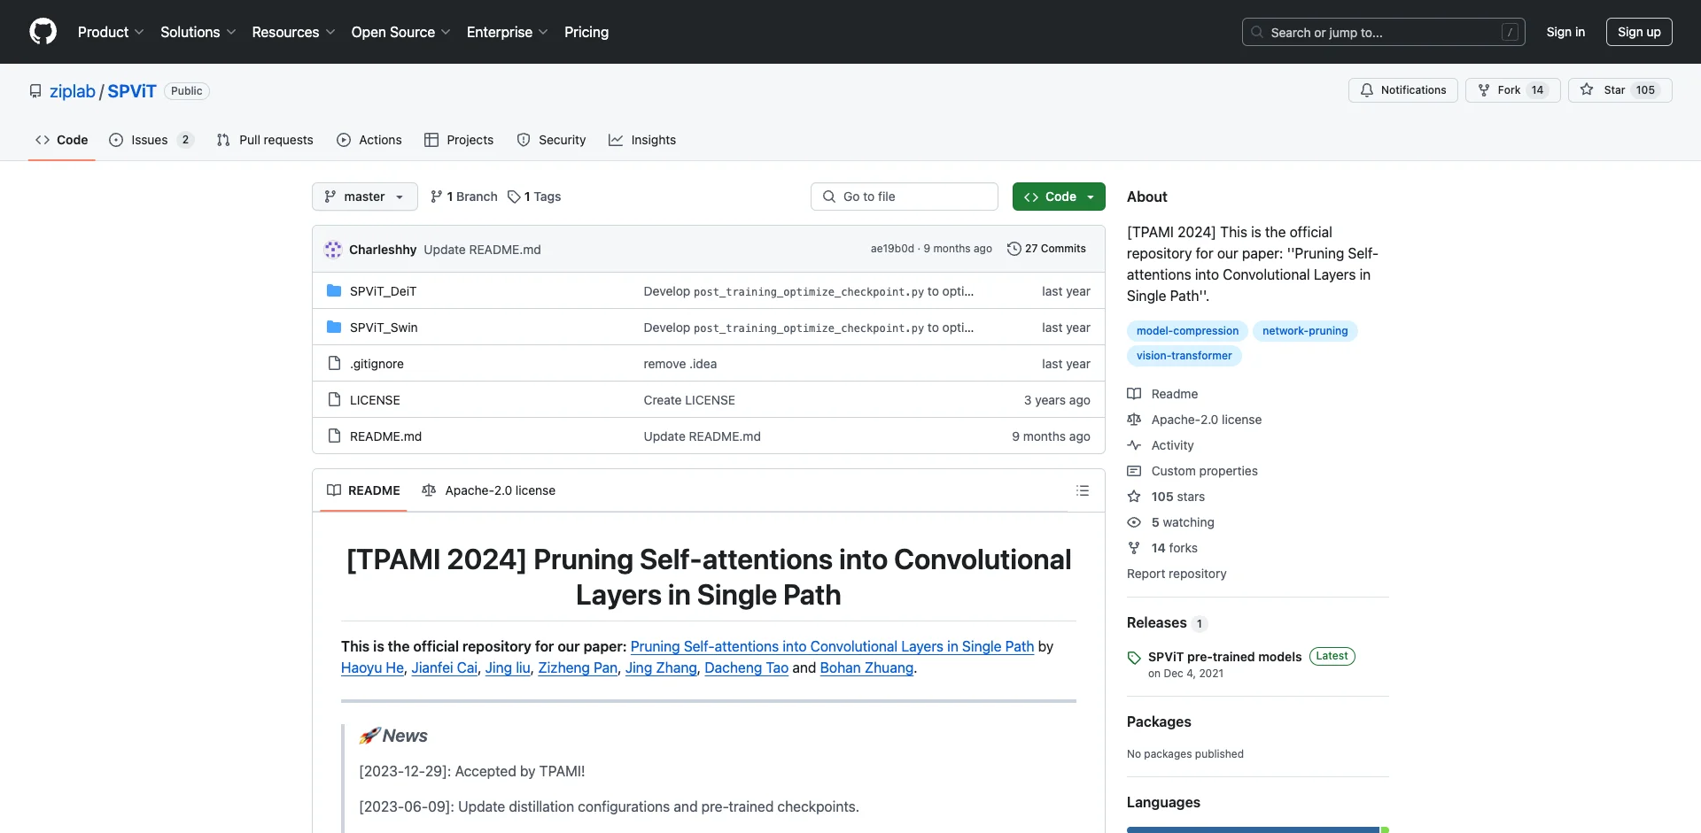1701x833 pixels.
Task: Open commit ae19b0d
Action: pyautogui.click(x=892, y=249)
